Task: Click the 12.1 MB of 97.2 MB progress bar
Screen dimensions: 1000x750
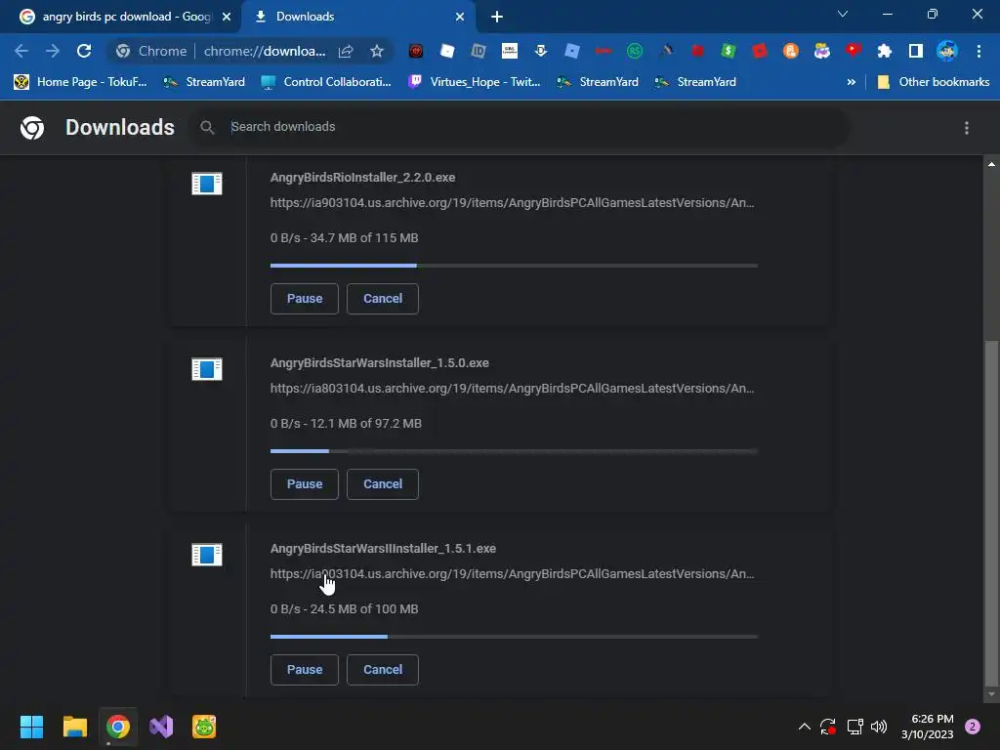Action: click(x=514, y=451)
